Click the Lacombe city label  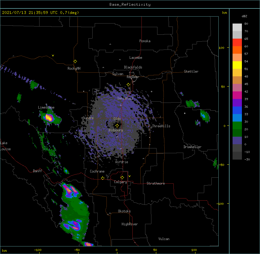coord(136,58)
